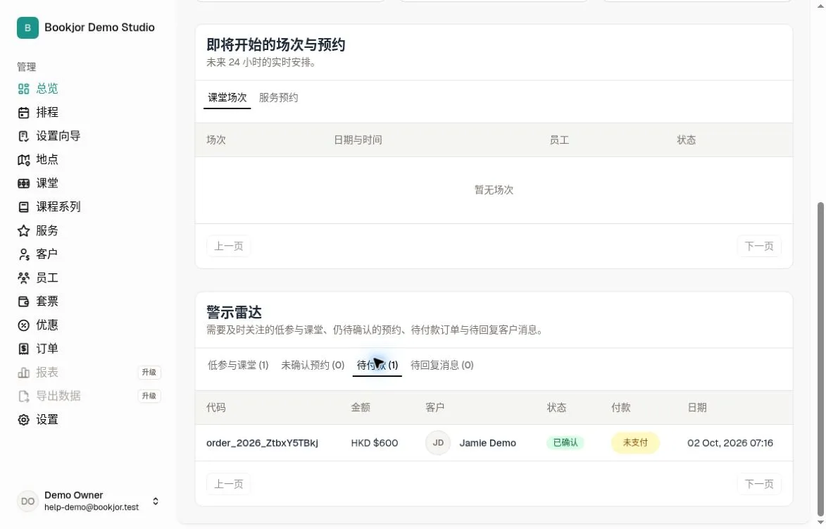Click the help-demo@bookjor.test email
Viewport: 826px width, 529px height.
pos(92,507)
